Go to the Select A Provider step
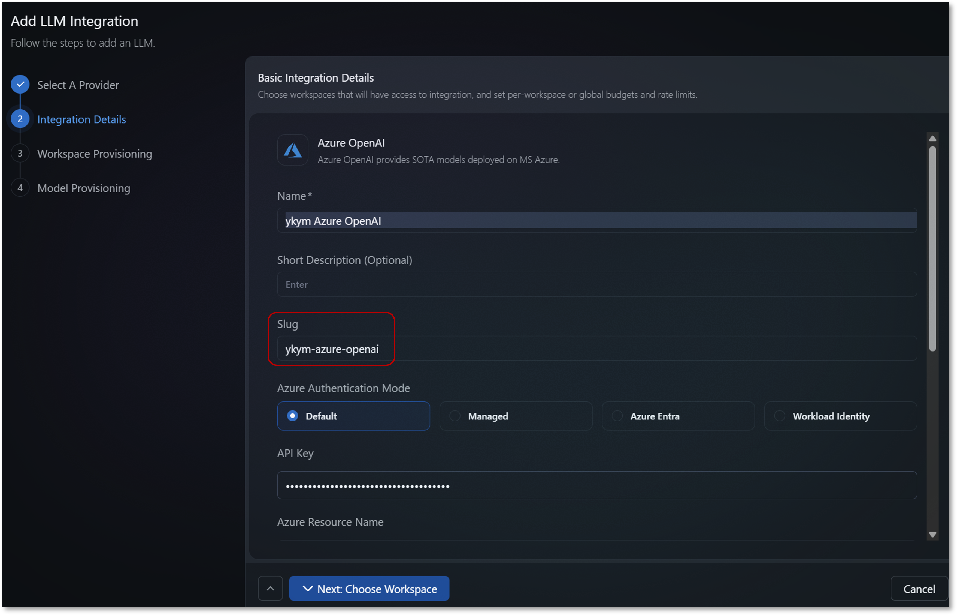The image size is (957, 615). (x=78, y=85)
